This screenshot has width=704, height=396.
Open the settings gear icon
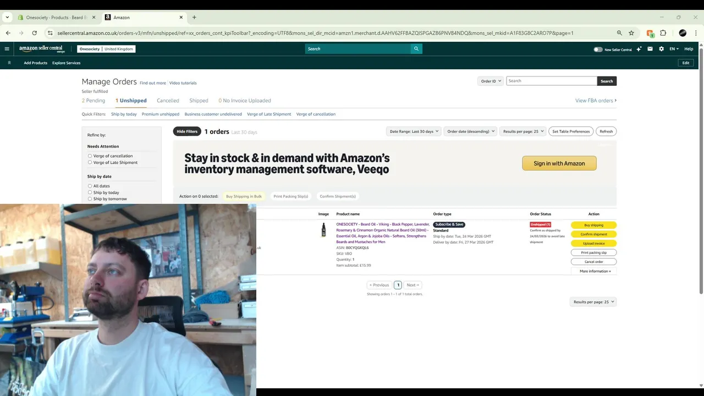[661, 49]
